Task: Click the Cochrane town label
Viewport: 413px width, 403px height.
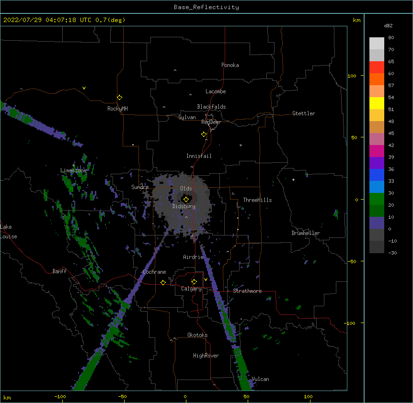Action: [154, 272]
